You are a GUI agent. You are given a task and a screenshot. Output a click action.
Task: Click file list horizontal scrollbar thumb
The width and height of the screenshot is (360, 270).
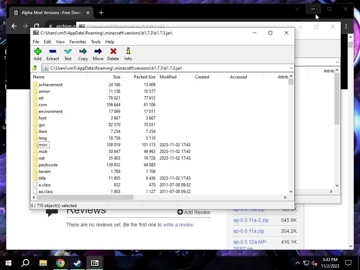[x=85, y=197]
